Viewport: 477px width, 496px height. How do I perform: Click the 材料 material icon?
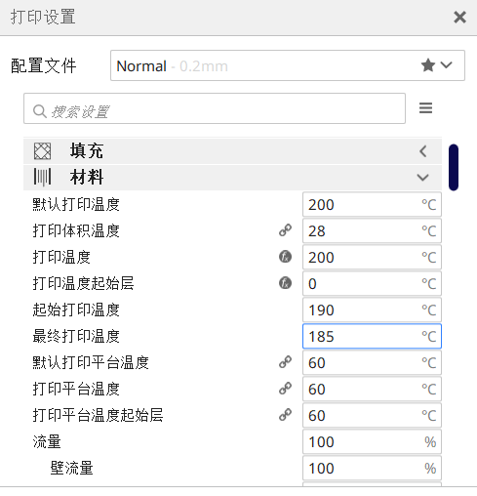[x=42, y=178]
